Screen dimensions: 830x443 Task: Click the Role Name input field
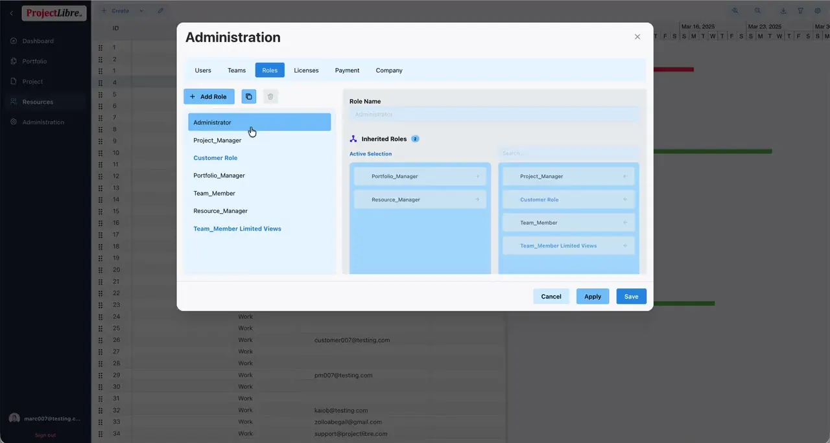[494, 115]
